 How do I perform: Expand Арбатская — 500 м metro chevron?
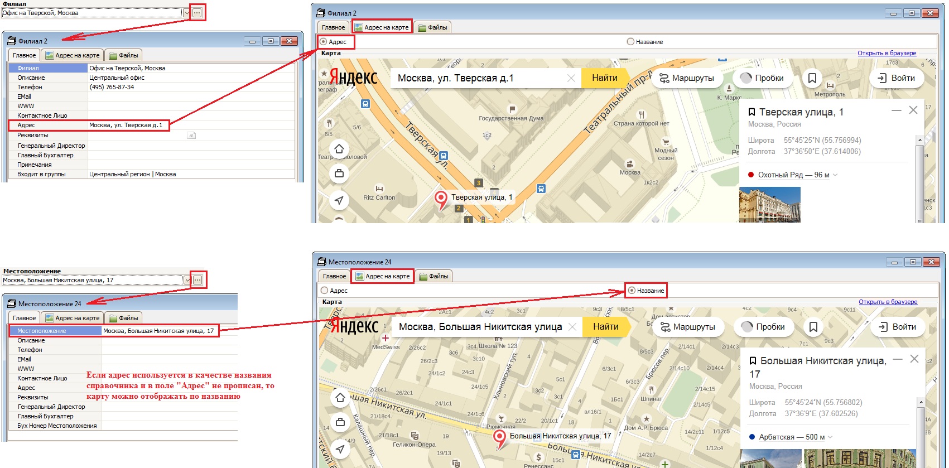pyautogui.click(x=831, y=437)
